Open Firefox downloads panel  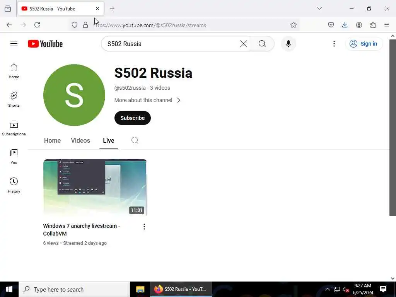click(345, 25)
